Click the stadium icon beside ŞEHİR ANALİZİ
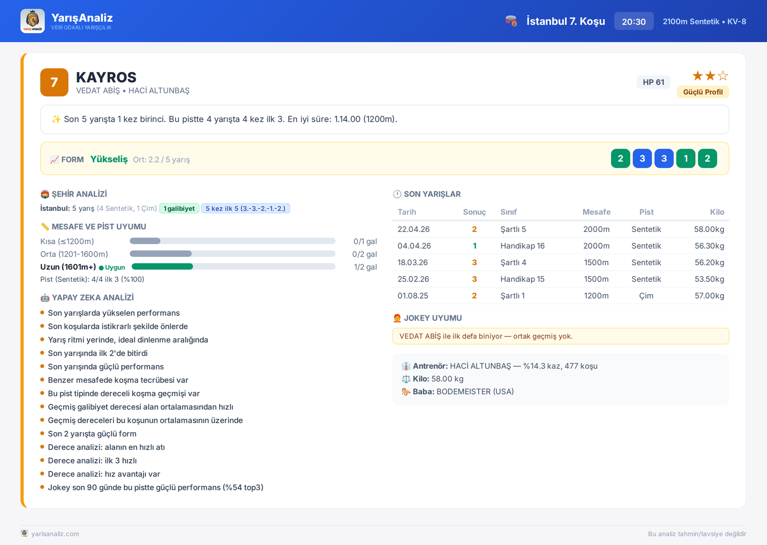The image size is (767, 545). pos(45,194)
